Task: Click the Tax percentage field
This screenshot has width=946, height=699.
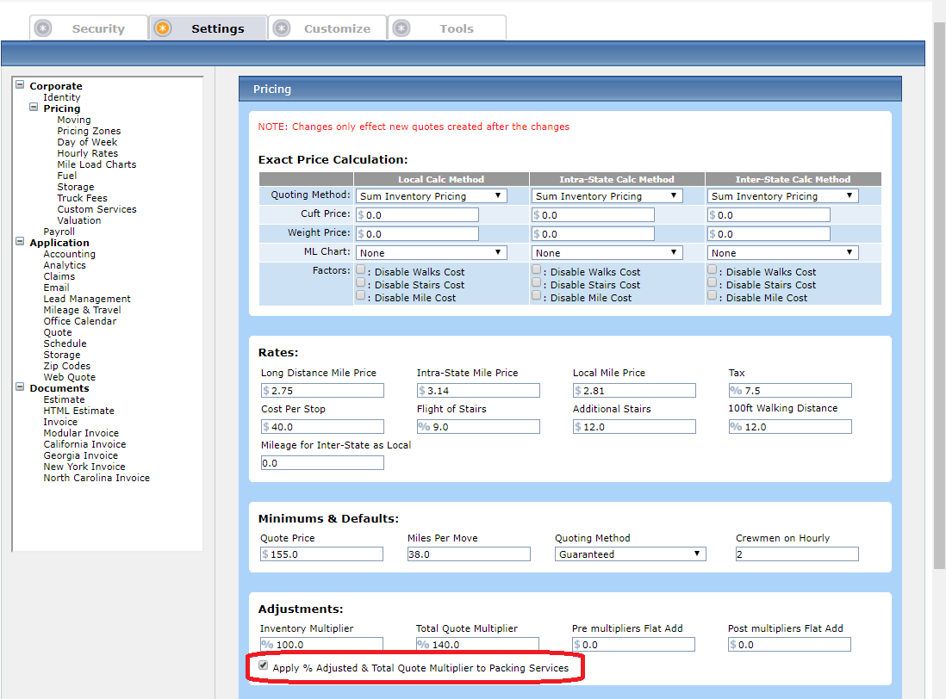Action: click(790, 391)
